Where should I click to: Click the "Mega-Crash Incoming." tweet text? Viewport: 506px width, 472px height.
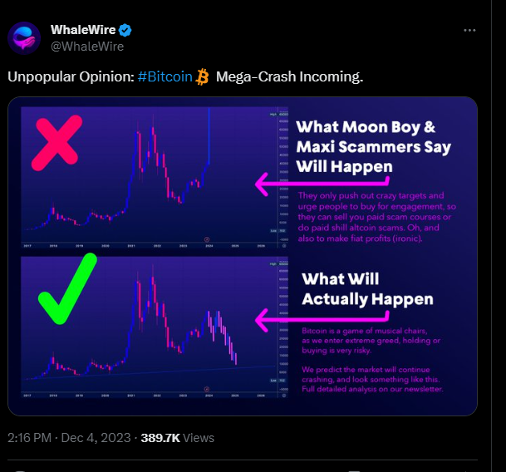(289, 76)
